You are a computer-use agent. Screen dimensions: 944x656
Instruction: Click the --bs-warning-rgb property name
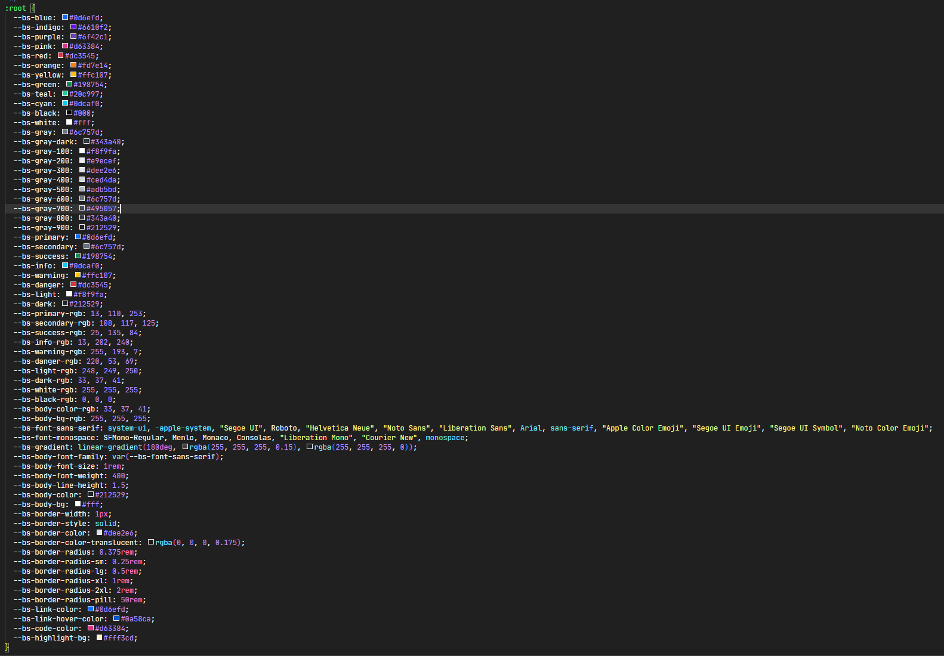click(48, 352)
